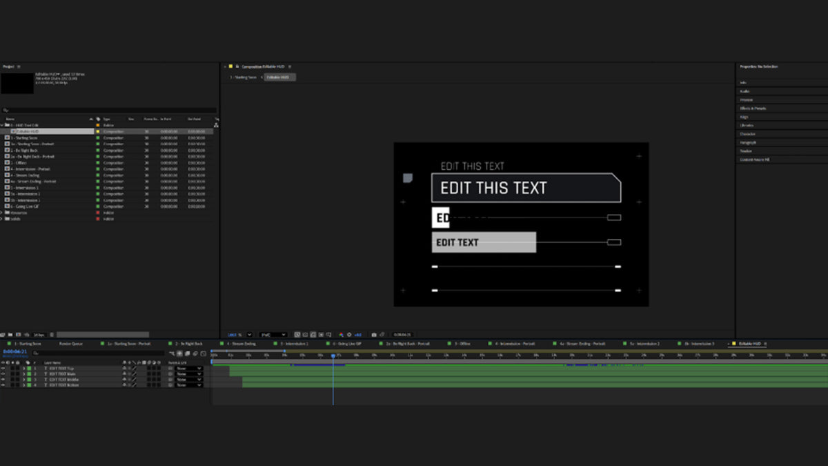Click the snapshot camera icon in viewer
Screen dimensions: 828x466
[x=374, y=335]
